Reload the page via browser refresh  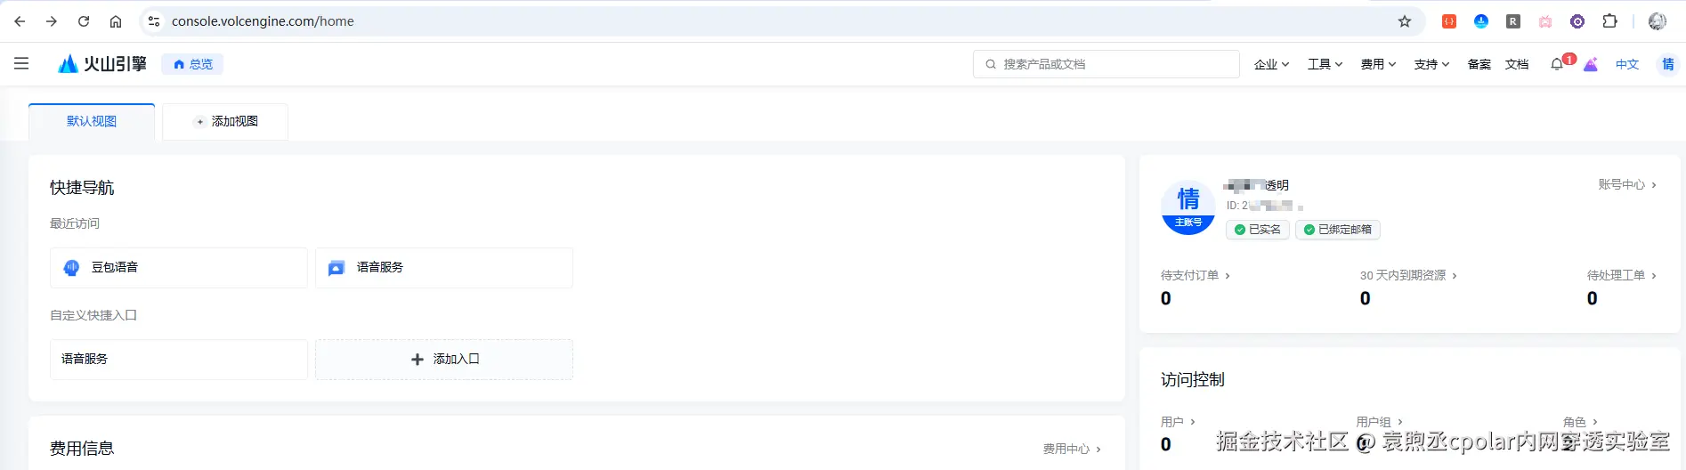click(84, 21)
